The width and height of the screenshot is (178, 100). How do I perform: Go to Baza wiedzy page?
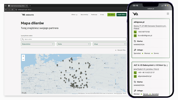coord(84,15)
